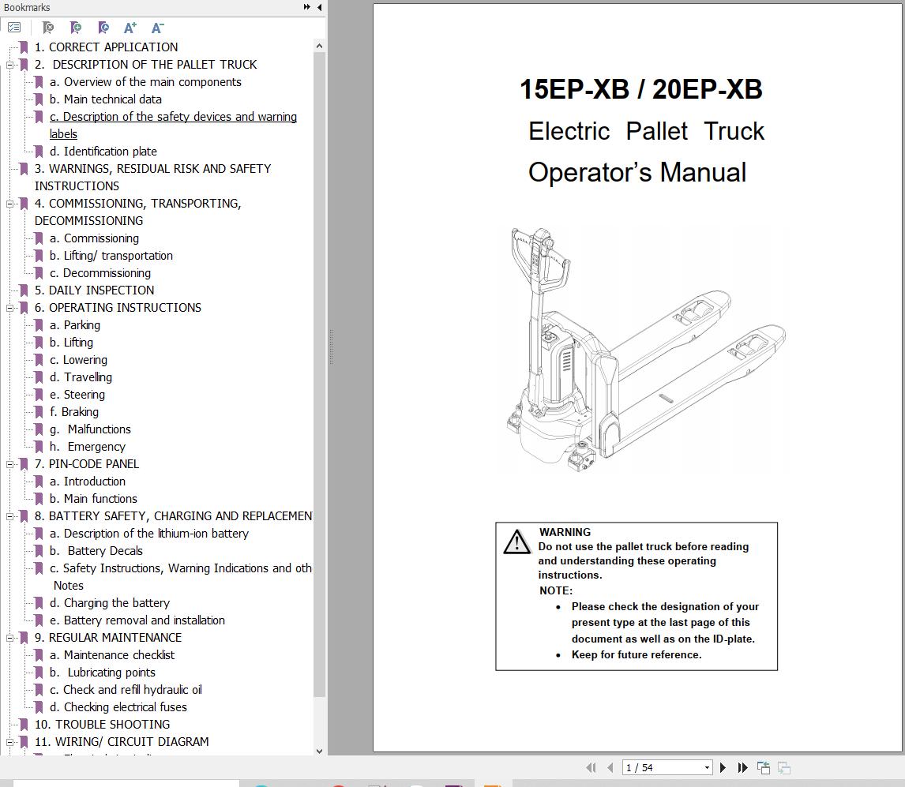Screen dimensions: 905x787
Task: Click bookmarks scrollbar up arrow
Action: point(319,46)
